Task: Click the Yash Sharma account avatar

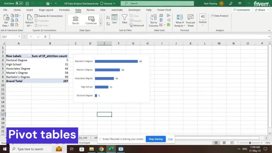Action: pos(221,3)
